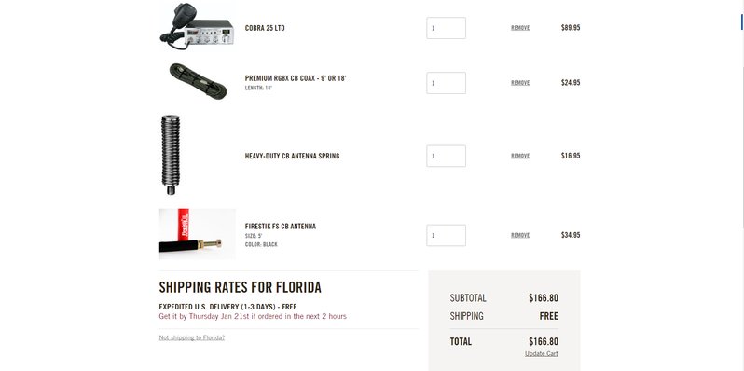Click Firestik FS CB Antenna title
The height and width of the screenshot is (371, 744).
tap(281, 227)
